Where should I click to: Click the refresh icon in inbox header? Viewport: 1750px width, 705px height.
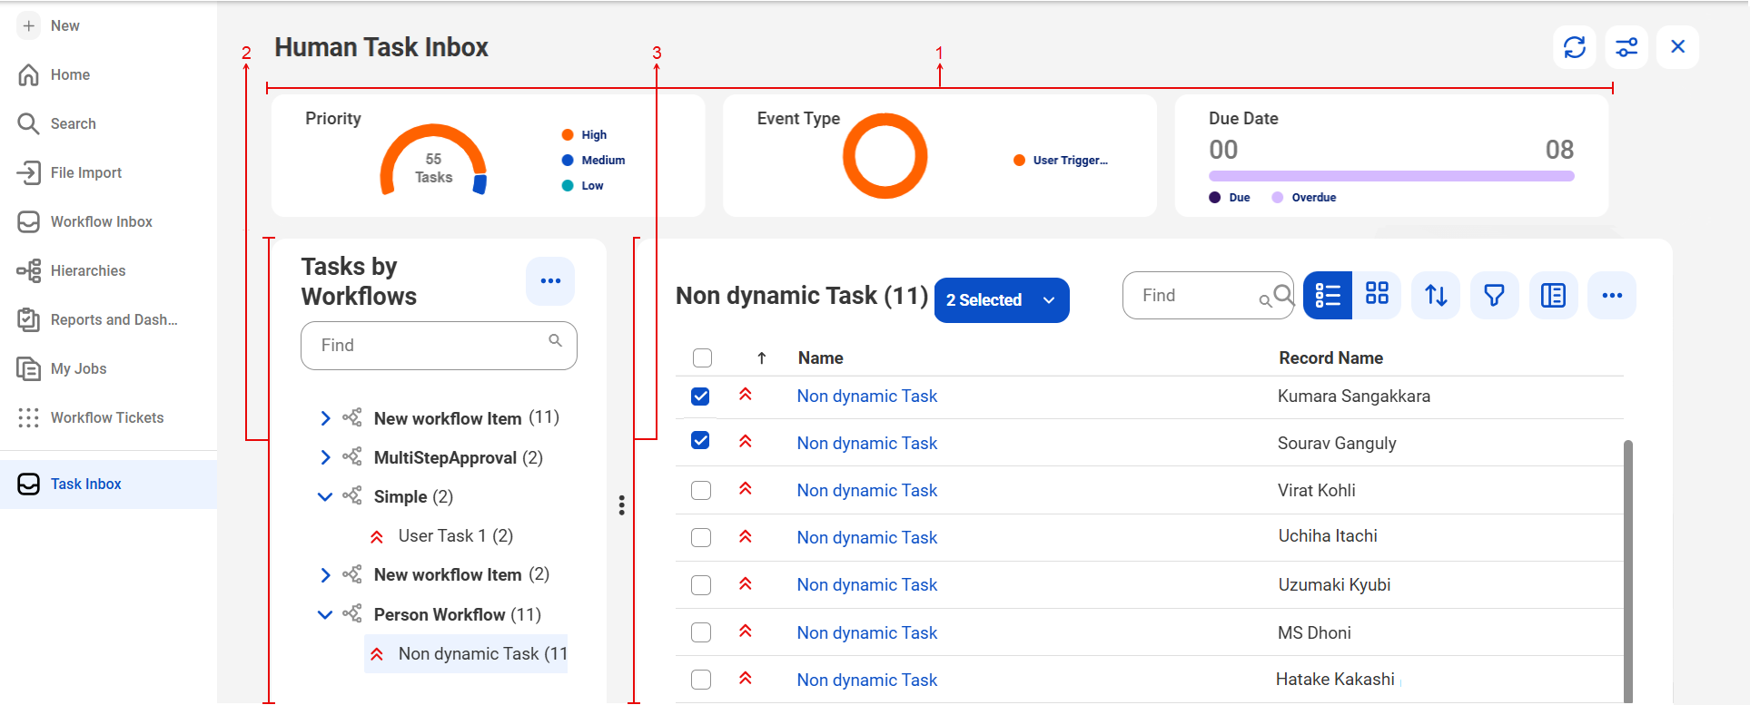click(x=1575, y=46)
